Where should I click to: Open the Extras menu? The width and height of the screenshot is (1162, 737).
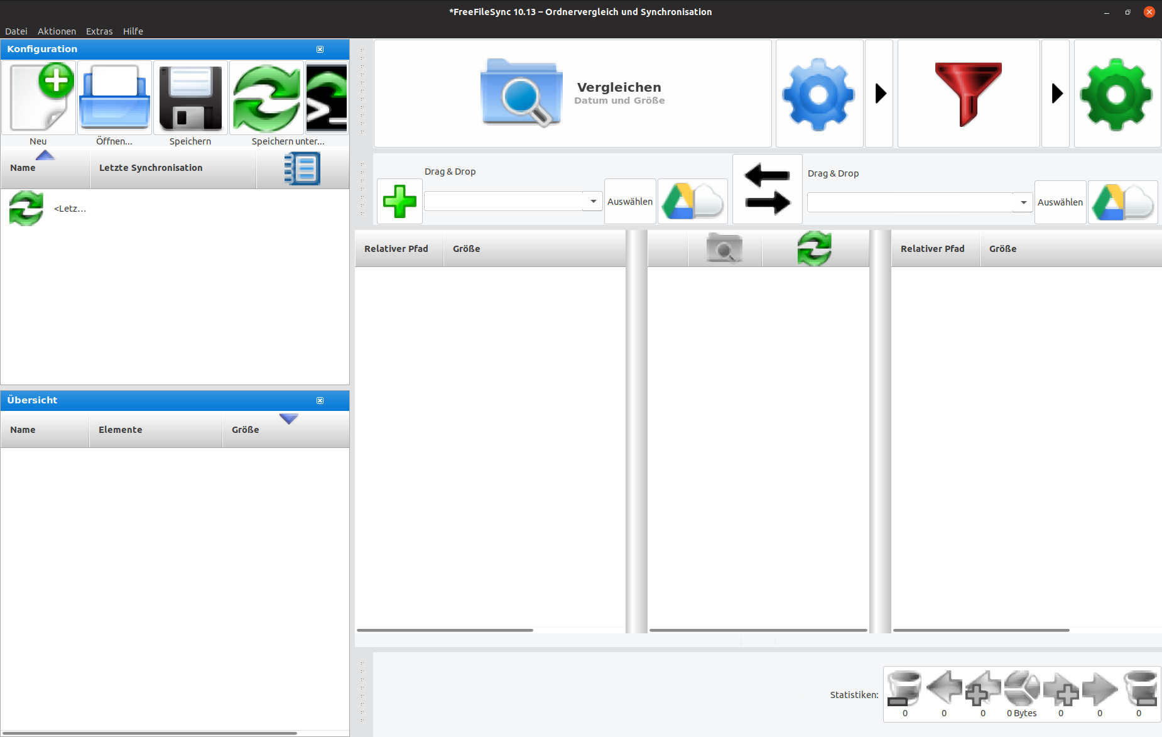(99, 31)
